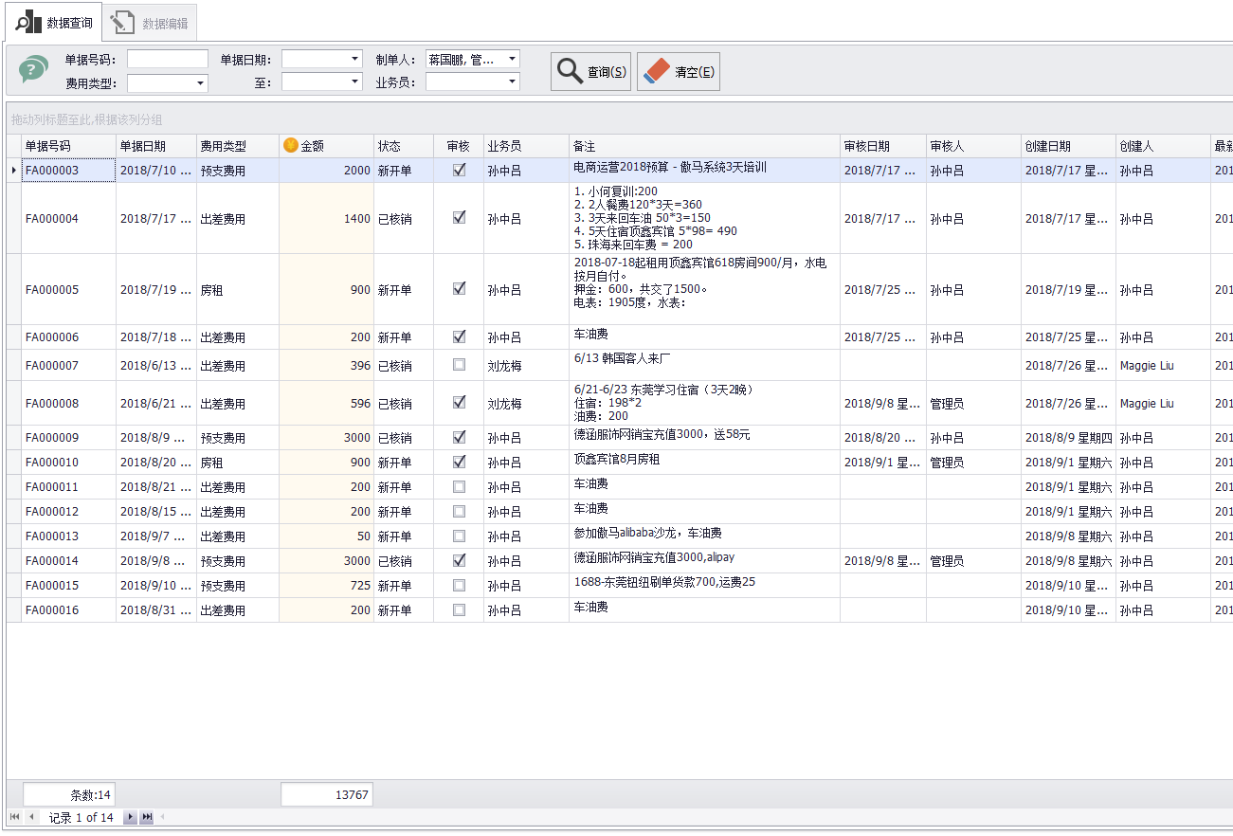Click the 参加傲马alibaba沙龙 remark cell

coord(704,536)
